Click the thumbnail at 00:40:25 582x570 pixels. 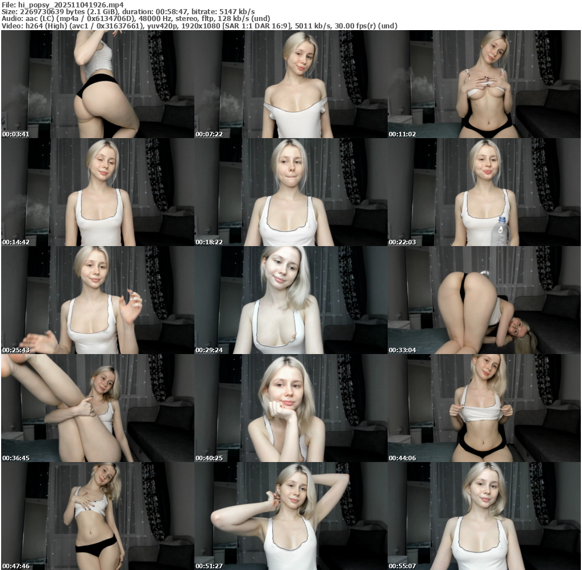point(290,408)
